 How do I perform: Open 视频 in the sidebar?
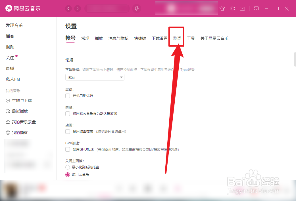tap(10, 47)
